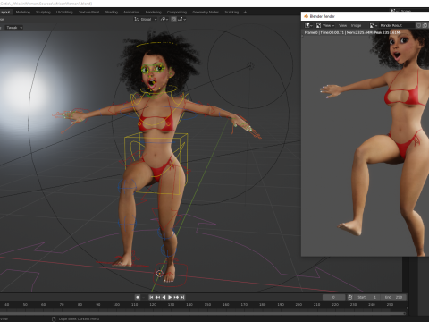Switch to the Shading workspace tab
This screenshot has height=322, width=429.
112,13
